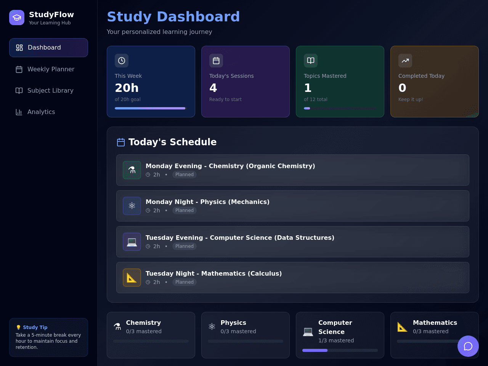Image resolution: width=488 pixels, height=366 pixels.
Task: Open the Analytics page
Action: [x=48, y=112]
